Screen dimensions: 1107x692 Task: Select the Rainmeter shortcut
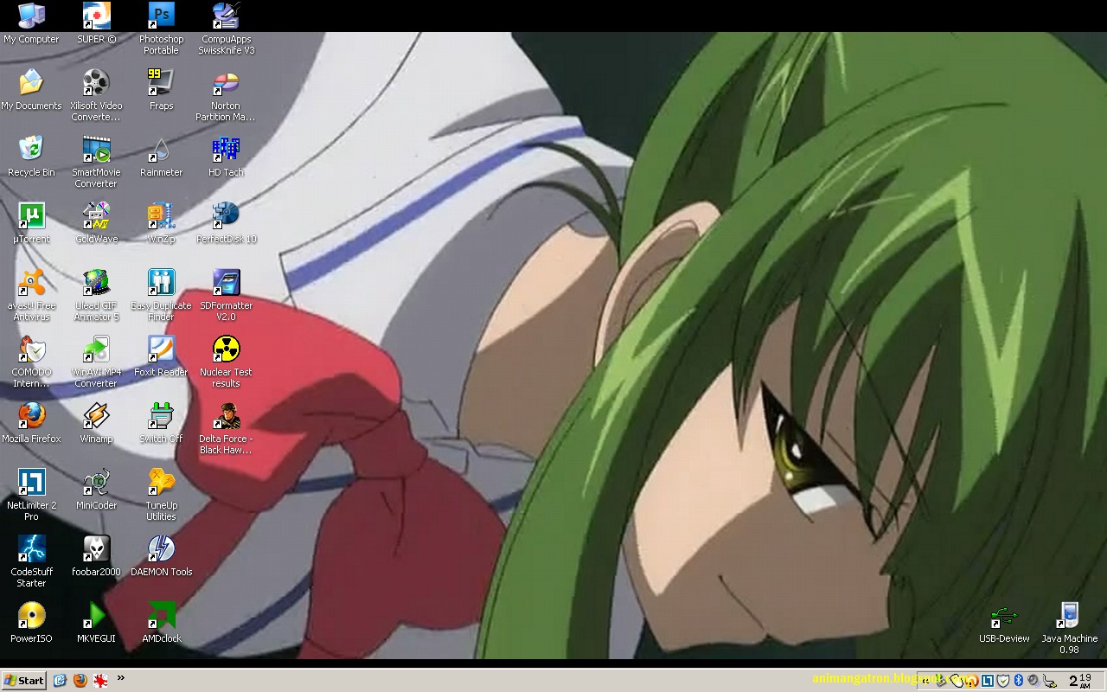pyautogui.click(x=161, y=157)
